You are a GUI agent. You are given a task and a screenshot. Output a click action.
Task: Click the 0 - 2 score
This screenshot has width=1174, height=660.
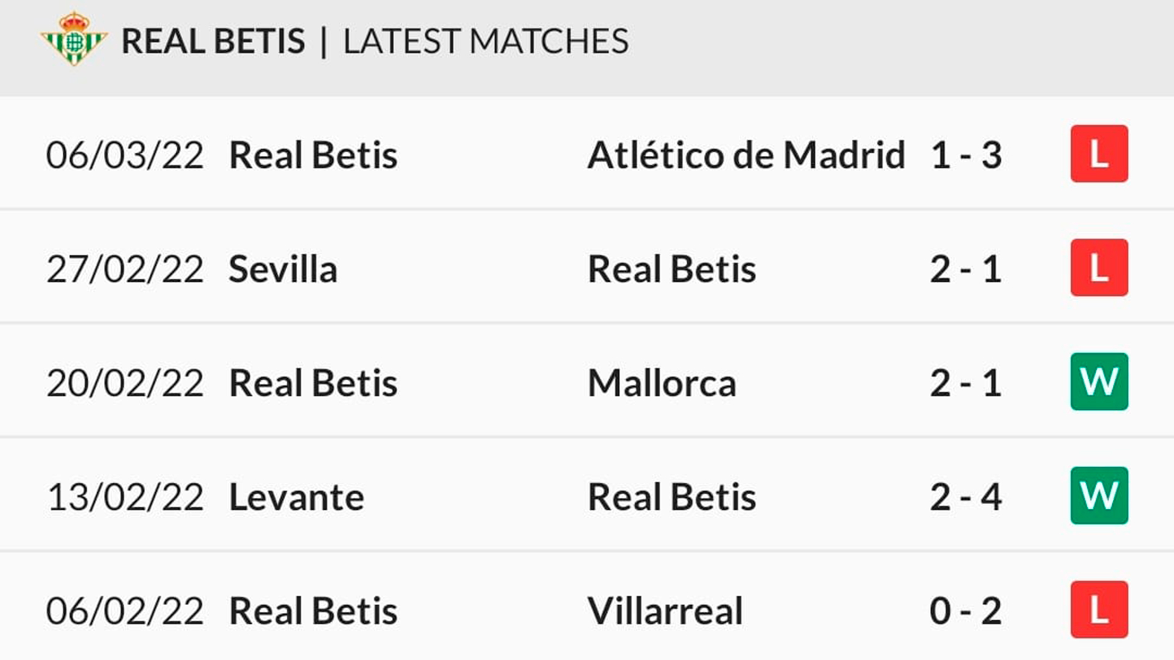pyautogui.click(x=966, y=610)
